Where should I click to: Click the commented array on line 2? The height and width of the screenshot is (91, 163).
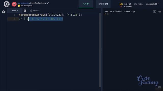tap(41, 19)
